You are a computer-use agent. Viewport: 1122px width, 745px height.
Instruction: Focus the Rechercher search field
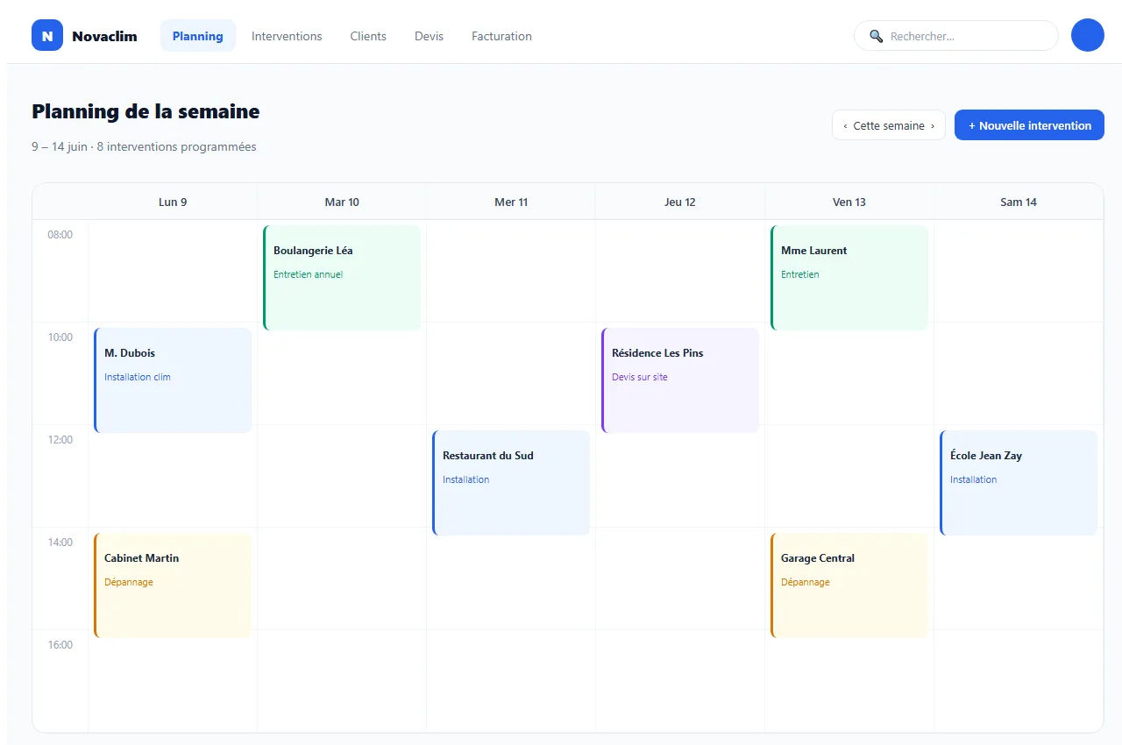(956, 36)
